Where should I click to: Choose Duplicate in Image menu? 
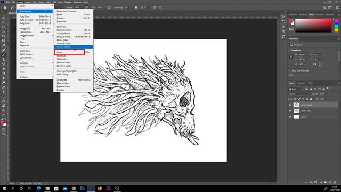click(35, 51)
